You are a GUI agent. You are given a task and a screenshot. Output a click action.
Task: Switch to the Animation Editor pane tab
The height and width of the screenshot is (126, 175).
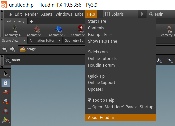click(42, 41)
